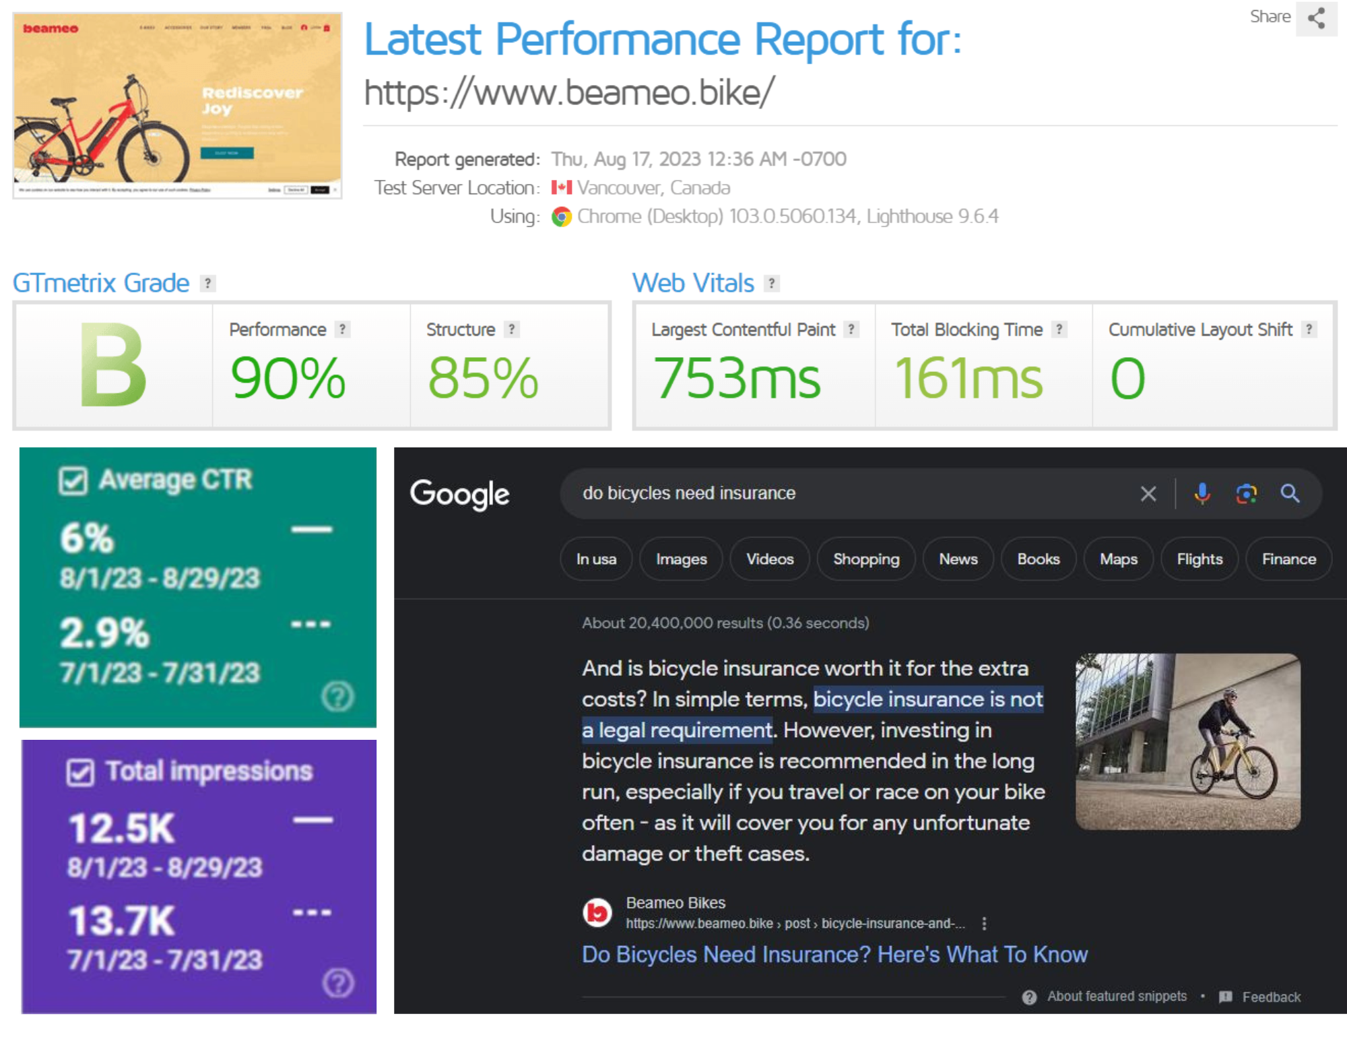This screenshot has height=1041, width=1347.
Task: Open three-dot menu beside Beameo result
Action: [984, 924]
